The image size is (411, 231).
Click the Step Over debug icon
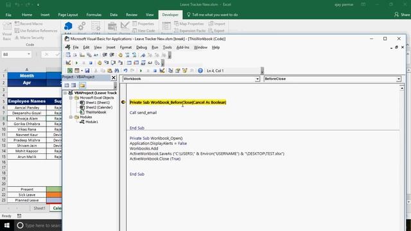tap(113, 63)
